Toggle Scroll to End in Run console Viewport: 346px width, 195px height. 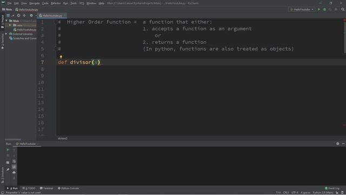click(14, 167)
